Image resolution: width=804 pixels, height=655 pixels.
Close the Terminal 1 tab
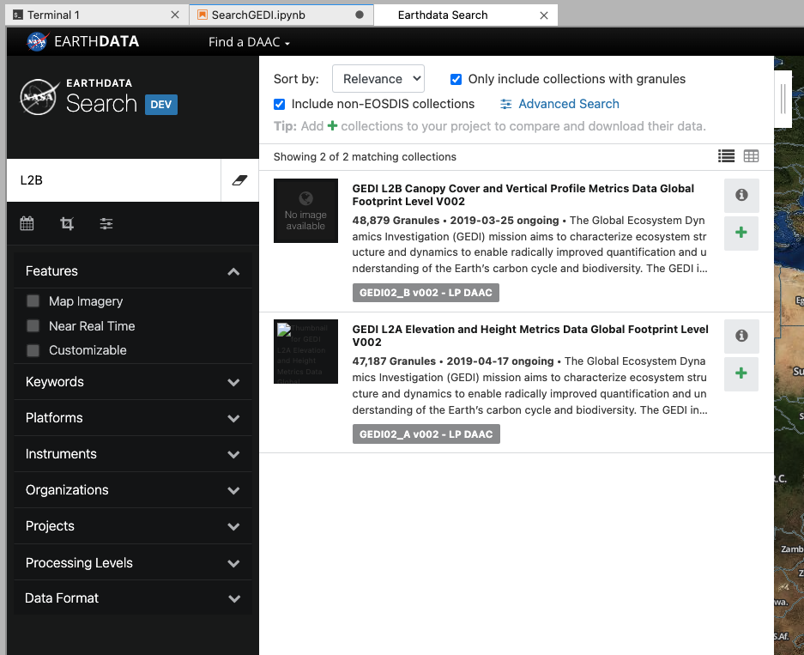[x=175, y=15]
